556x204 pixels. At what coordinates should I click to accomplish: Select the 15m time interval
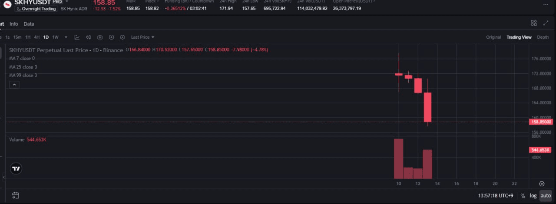click(x=17, y=37)
